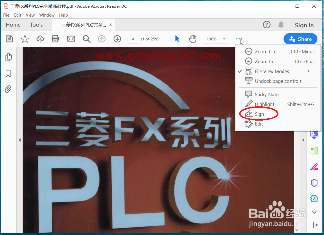Select the 三菱FX系列PLC document tab
Screen dimensions: 324x235
pyautogui.click(x=84, y=25)
